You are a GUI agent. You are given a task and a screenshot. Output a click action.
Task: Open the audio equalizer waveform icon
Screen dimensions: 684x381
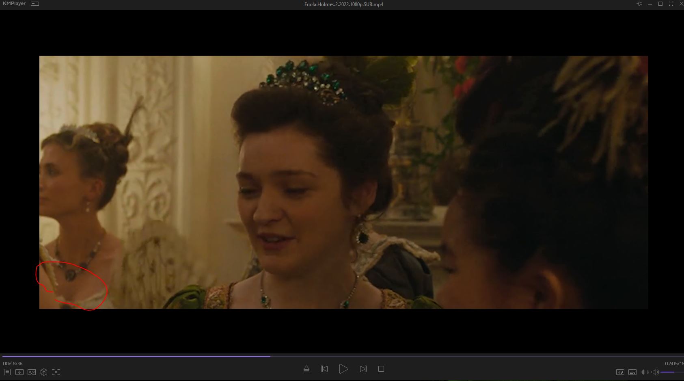pyautogui.click(x=644, y=372)
